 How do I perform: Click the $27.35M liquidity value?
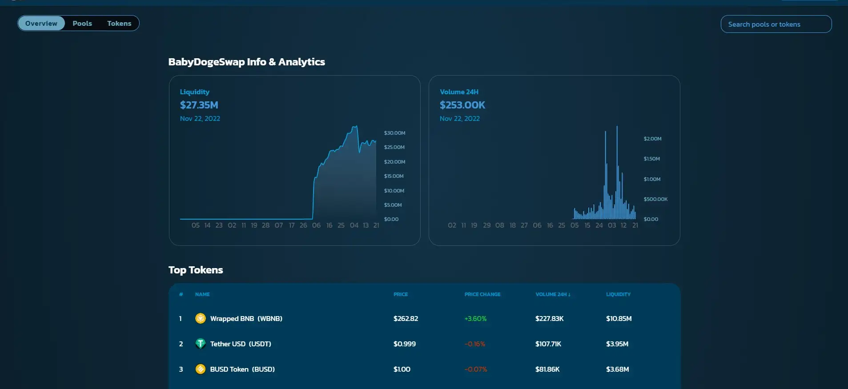coord(199,105)
